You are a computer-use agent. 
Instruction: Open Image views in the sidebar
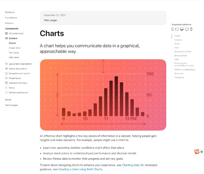pos(15,48)
